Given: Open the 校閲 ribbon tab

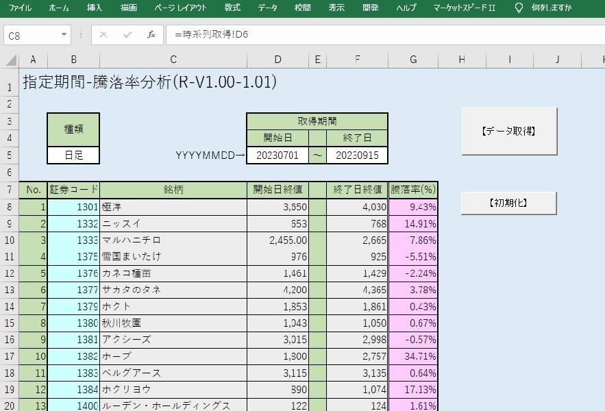Looking at the screenshot, I should point(303,8).
